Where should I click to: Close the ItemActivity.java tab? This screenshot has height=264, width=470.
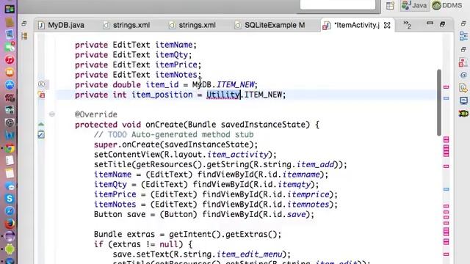click(x=387, y=25)
